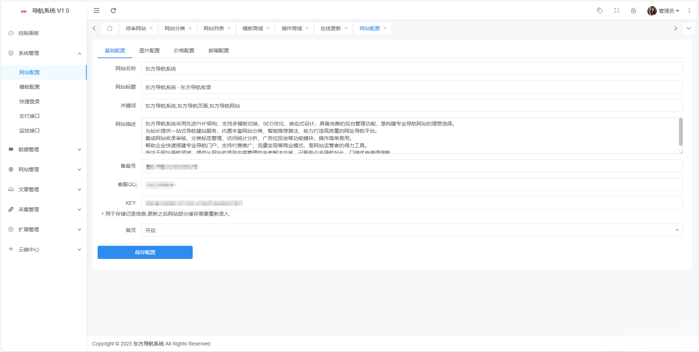Open the 管理员 account dropdown
This screenshot has width=699, height=352.
pos(667,11)
